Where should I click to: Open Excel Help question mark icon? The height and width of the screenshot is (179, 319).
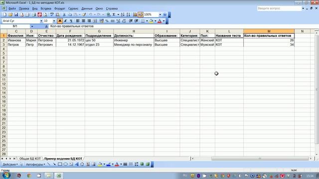pos(165,14)
